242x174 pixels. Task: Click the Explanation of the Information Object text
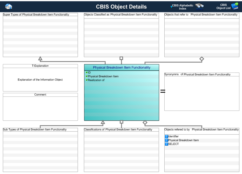click(40, 79)
